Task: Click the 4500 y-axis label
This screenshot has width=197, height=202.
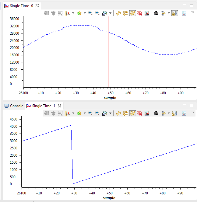Action: point(13,119)
